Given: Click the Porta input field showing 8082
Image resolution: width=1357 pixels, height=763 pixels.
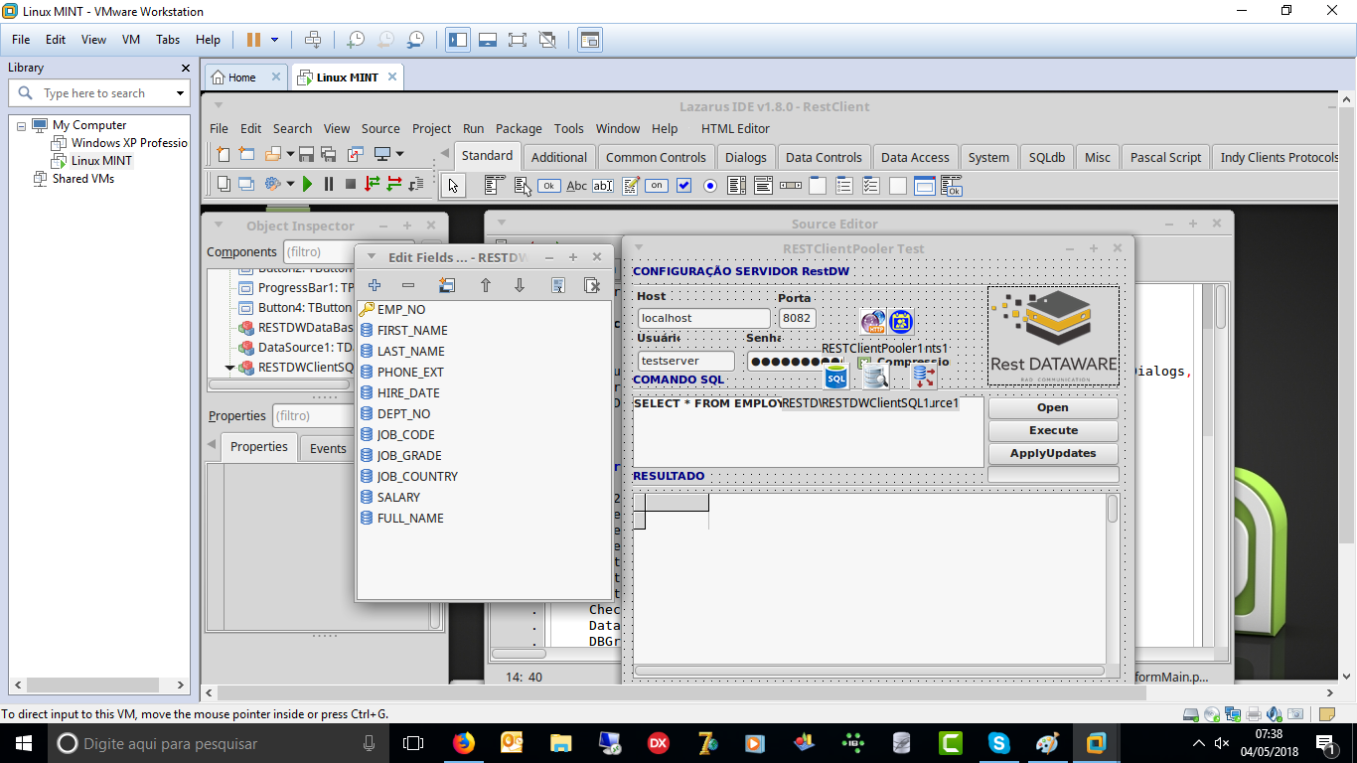Looking at the screenshot, I should 797,318.
